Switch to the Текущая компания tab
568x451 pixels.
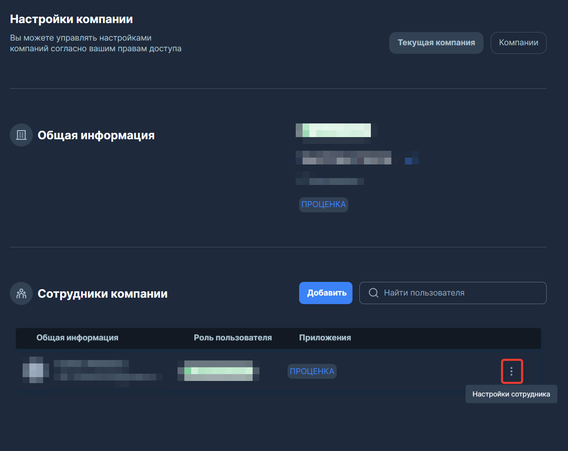pos(436,43)
